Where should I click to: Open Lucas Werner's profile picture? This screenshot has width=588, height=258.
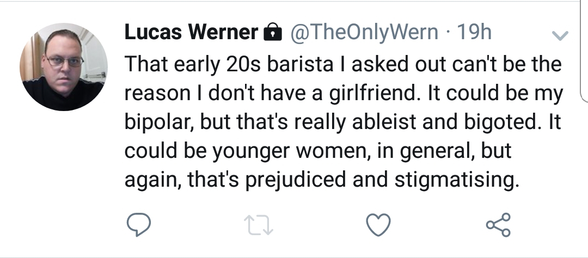coord(64,67)
